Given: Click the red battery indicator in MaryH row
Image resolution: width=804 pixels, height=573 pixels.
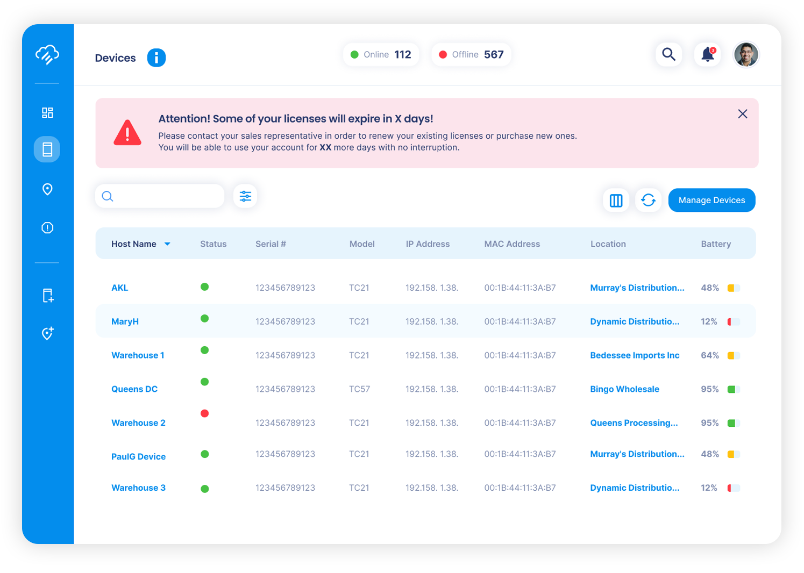Looking at the screenshot, I should 734,322.
